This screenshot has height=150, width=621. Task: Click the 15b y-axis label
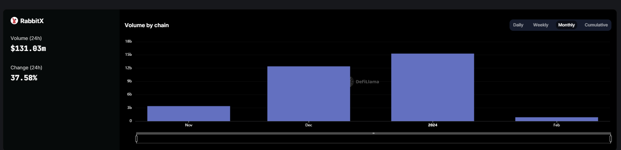point(128,55)
